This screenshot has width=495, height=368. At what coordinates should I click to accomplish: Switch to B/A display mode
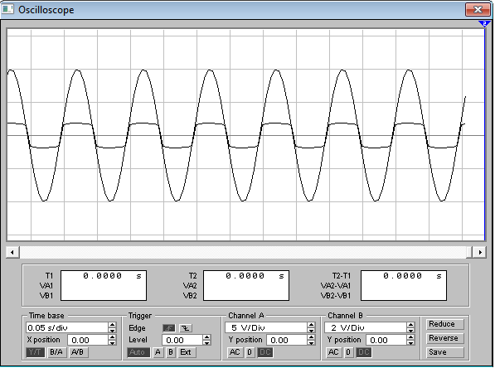click(56, 352)
